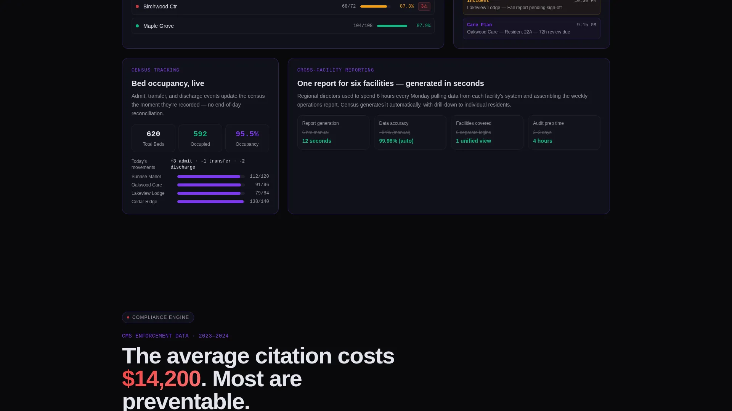Open the Report generation comparison card
The width and height of the screenshot is (732, 411).
[x=333, y=132]
